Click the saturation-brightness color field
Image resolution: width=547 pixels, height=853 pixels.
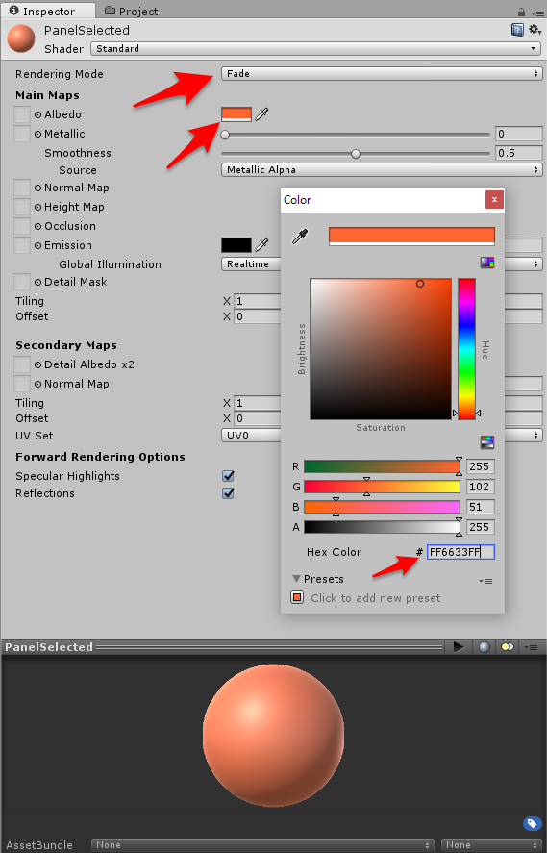[381, 349]
